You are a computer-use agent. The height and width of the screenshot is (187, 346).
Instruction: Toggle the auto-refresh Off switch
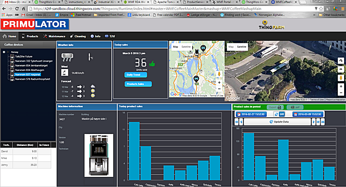pyautogui.click(x=279, y=114)
